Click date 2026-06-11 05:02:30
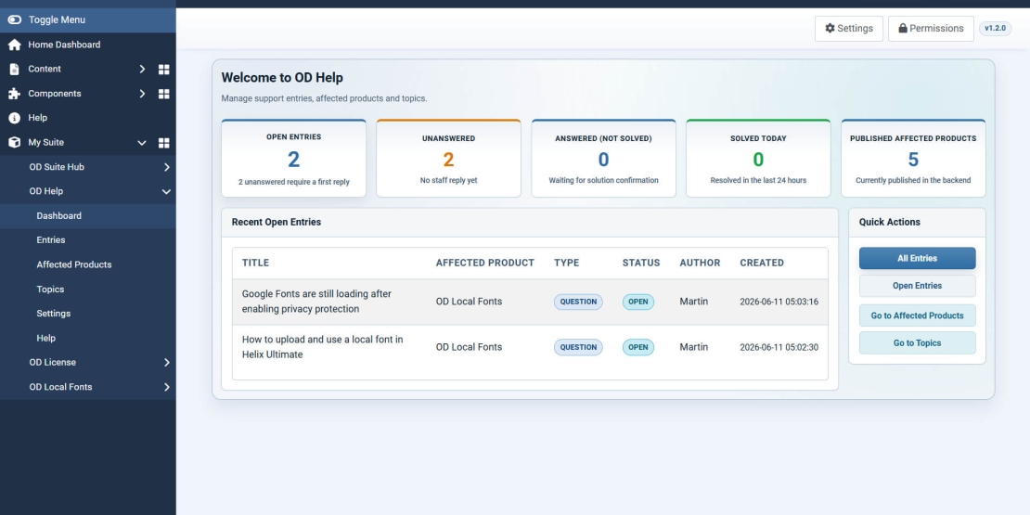 pyautogui.click(x=779, y=347)
